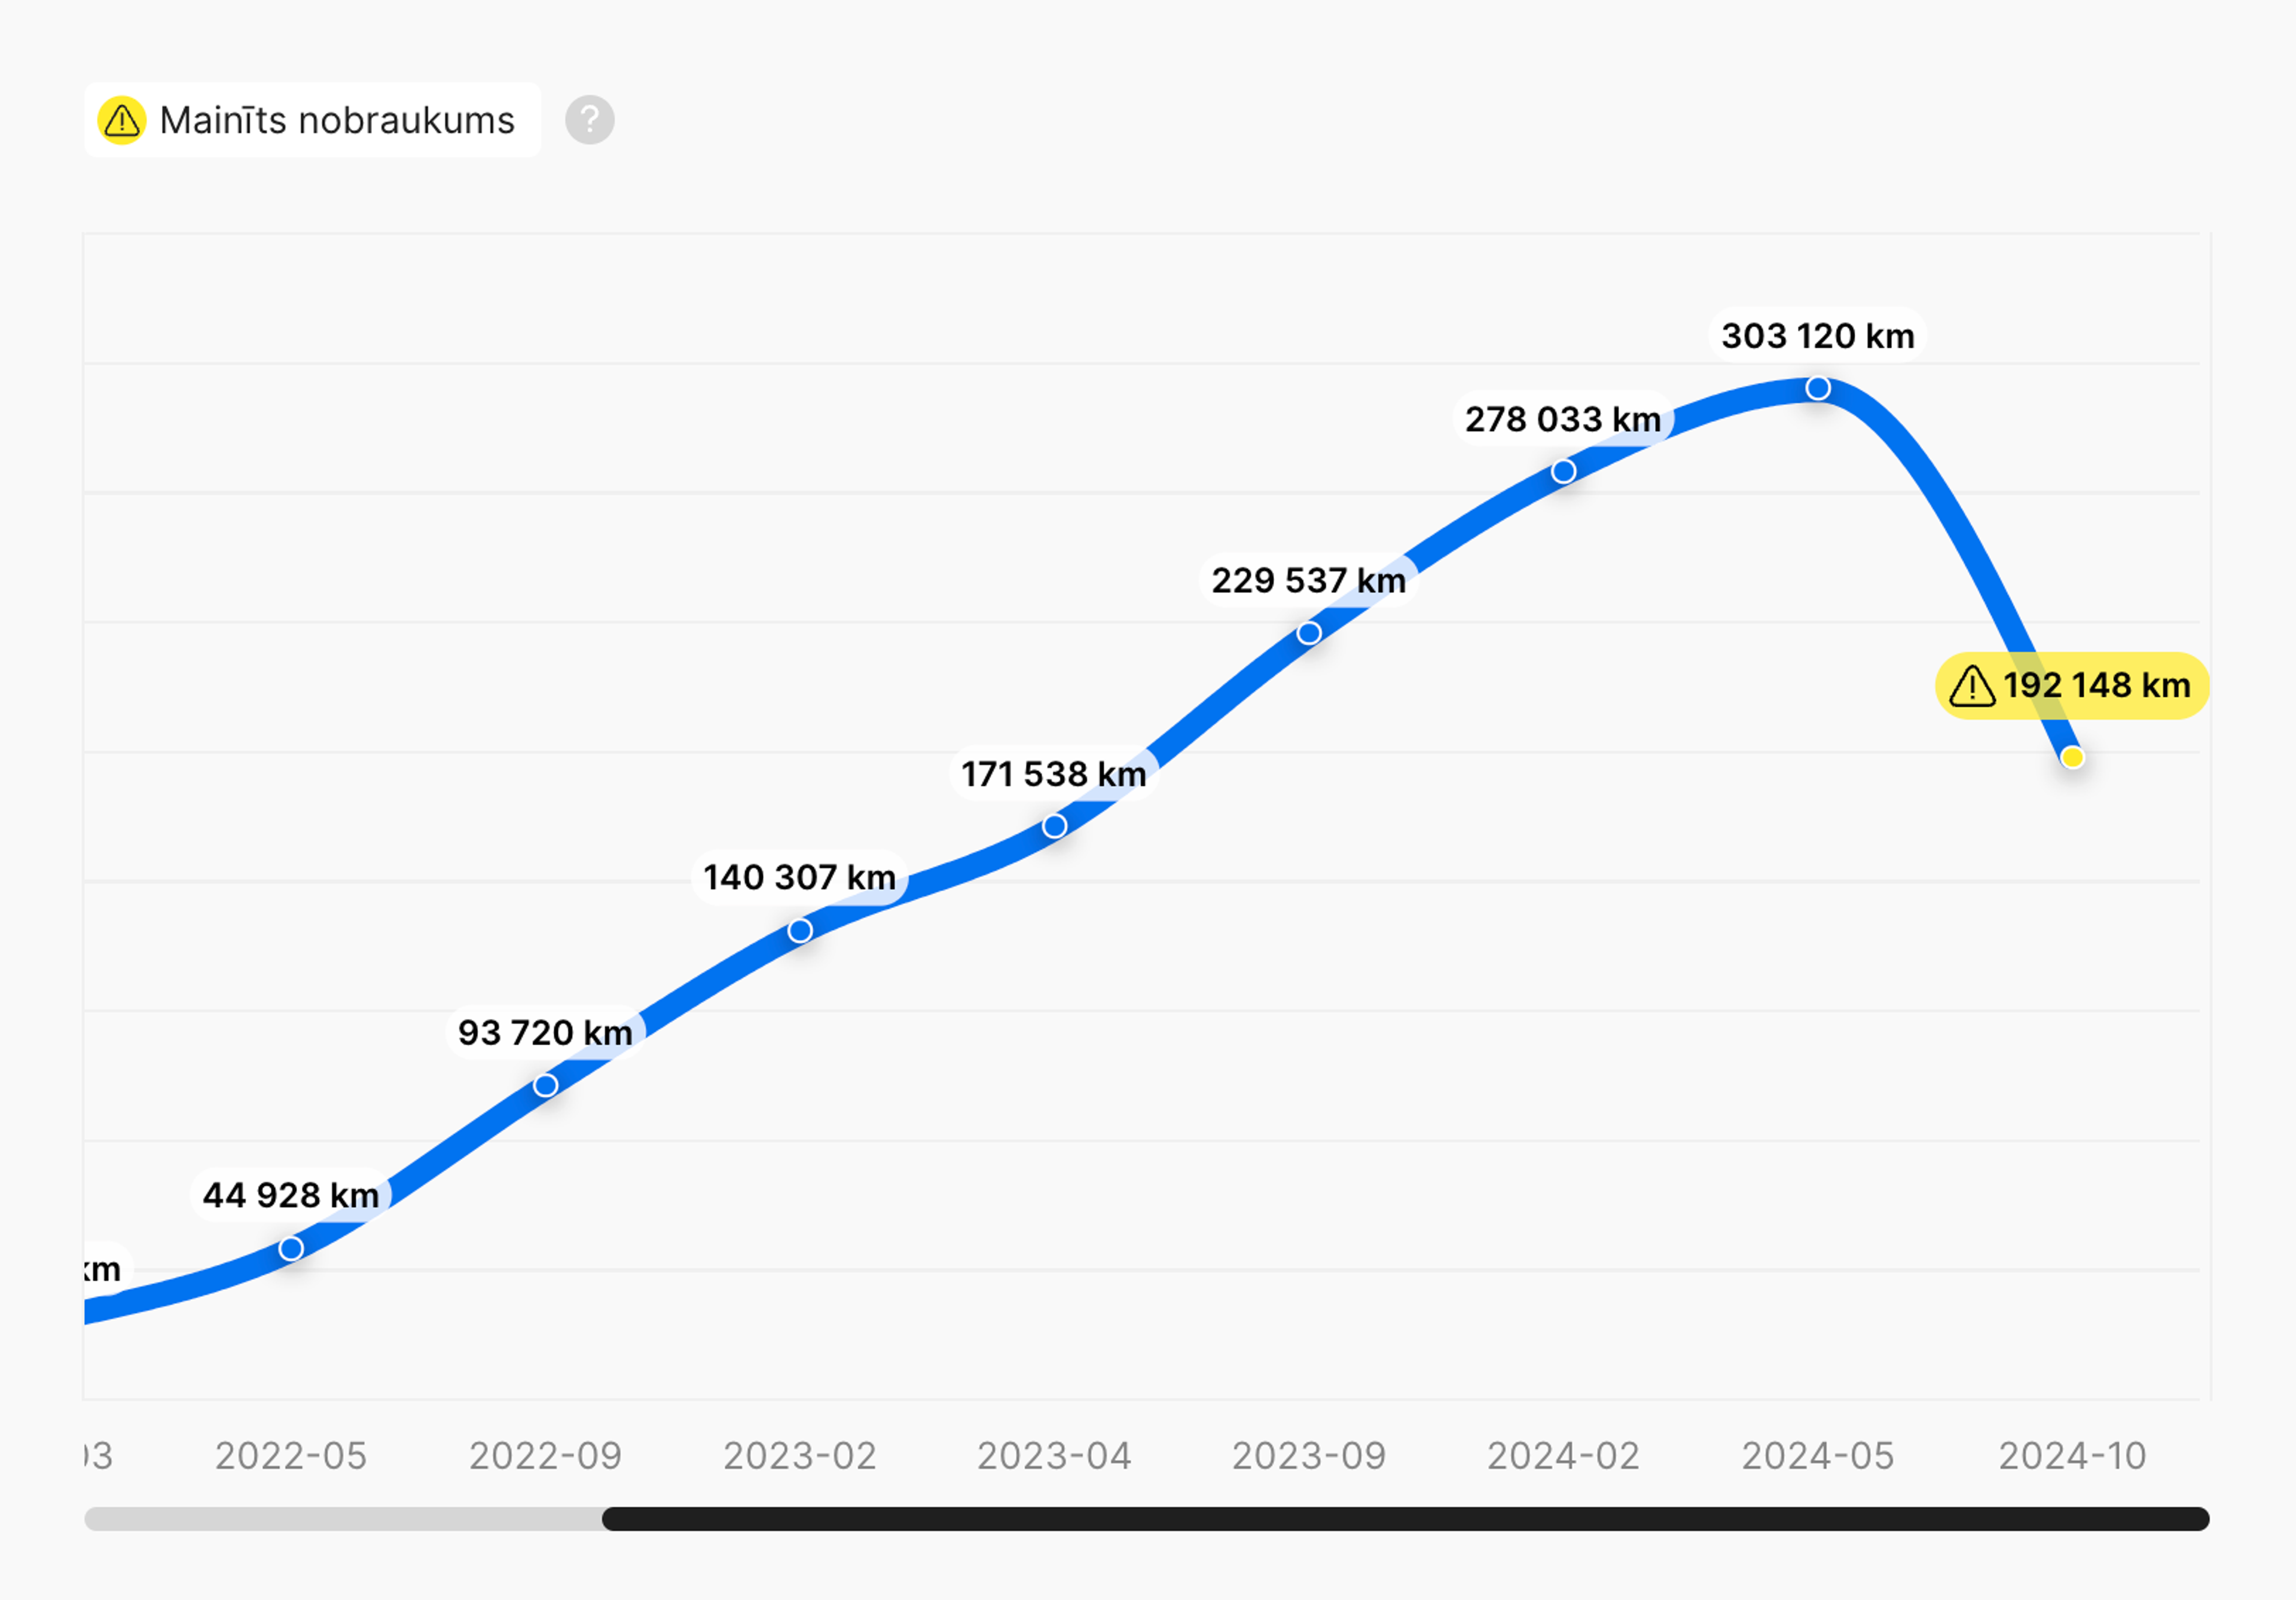Image resolution: width=2296 pixels, height=1600 pixels.
Task: Open the gray question mark help icon
Action: coord(590,120)
